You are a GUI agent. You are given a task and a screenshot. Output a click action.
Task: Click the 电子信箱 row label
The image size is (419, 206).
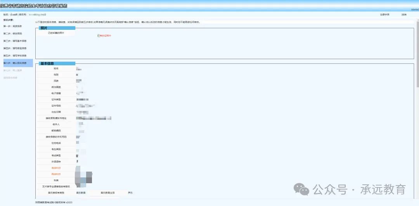pos(56,93)
